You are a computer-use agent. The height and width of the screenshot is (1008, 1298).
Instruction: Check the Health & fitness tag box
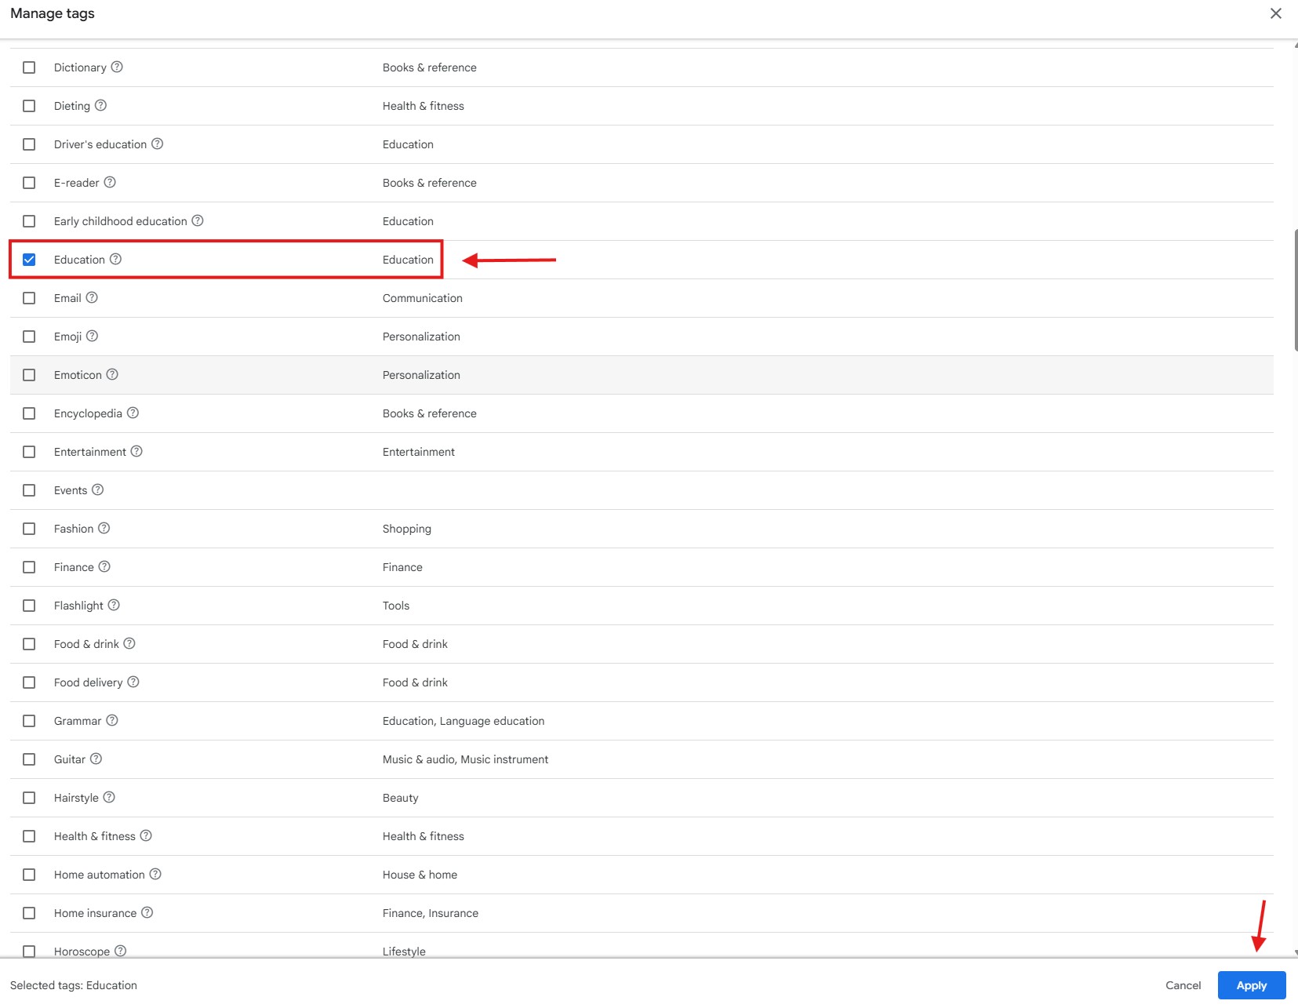coord(29,836)
